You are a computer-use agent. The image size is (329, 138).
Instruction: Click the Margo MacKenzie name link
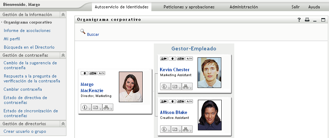tap(92, 88)
